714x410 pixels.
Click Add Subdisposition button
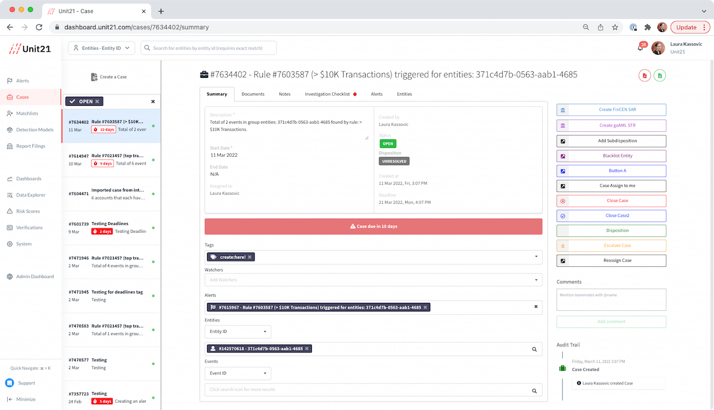(x=611, y=141)
